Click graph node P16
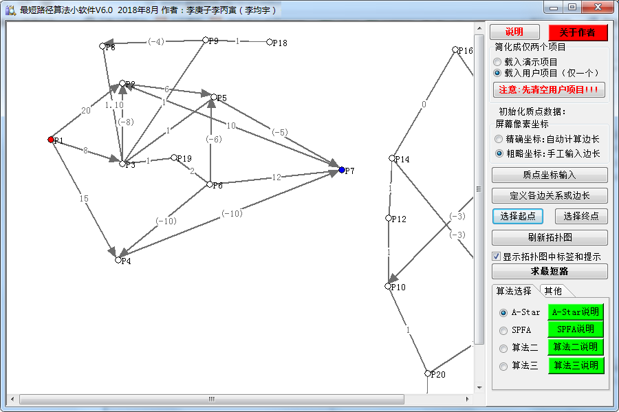 point(455,50)
